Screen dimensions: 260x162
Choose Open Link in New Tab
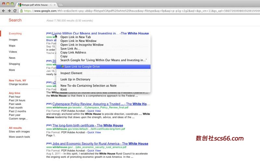click(75, 37)
